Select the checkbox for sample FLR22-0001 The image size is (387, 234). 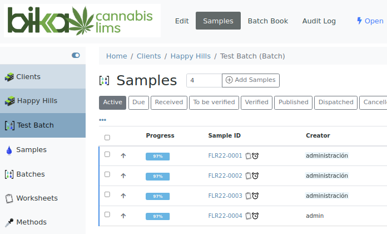click(107, 155)
